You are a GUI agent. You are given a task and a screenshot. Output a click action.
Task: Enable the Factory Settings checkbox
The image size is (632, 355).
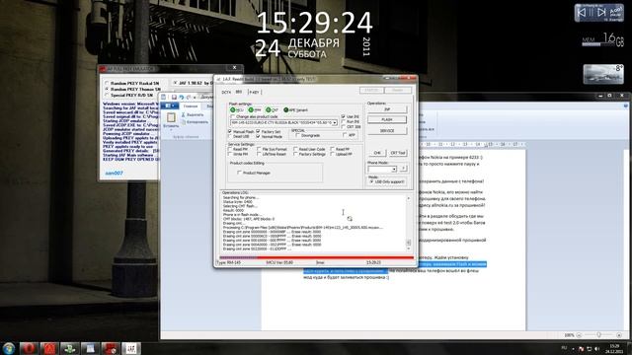[x=295, y=154]
